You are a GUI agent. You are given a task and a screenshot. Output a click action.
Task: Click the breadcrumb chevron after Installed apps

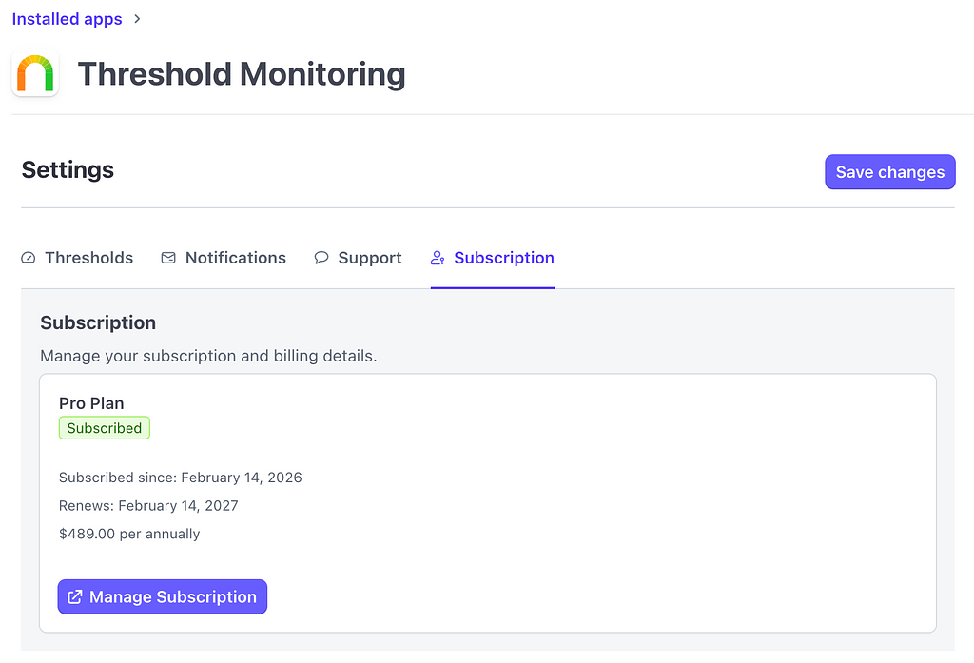(x=137, y=19)
